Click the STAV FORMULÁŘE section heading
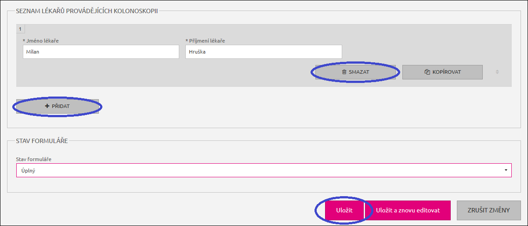This screenshot has height=226, width=528. [x=42, y=141]
